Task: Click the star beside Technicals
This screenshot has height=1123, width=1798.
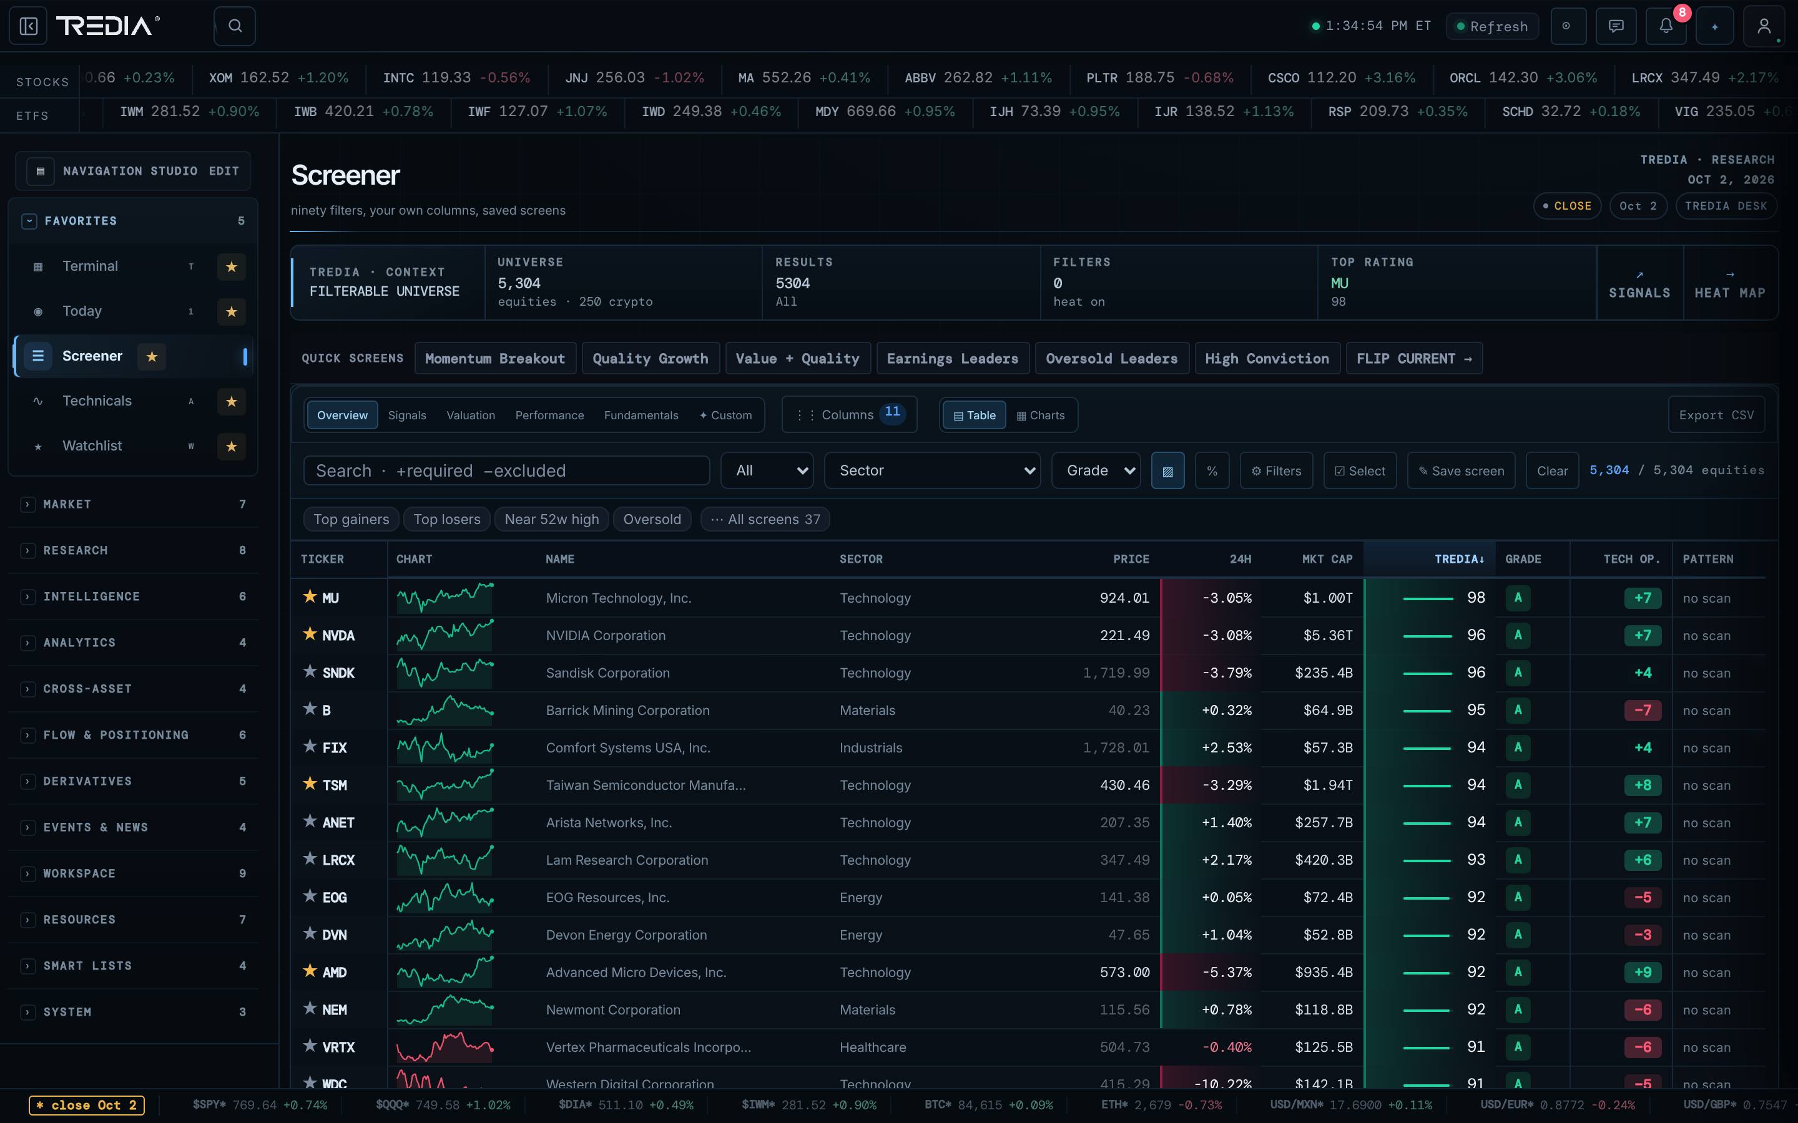Action: pos(232,401)
